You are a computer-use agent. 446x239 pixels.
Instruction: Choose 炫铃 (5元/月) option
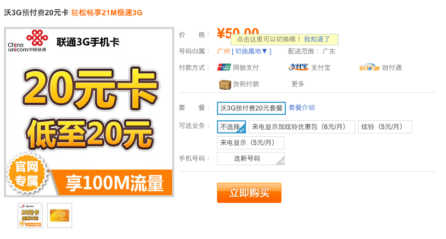[385, 127]
